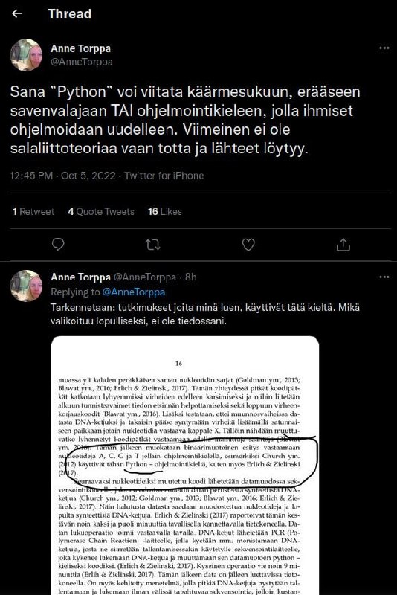Open Anne Torppa's top profile avatar

(26, 55)
